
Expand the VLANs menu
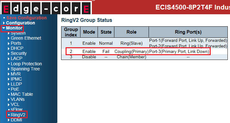point(18,99)
